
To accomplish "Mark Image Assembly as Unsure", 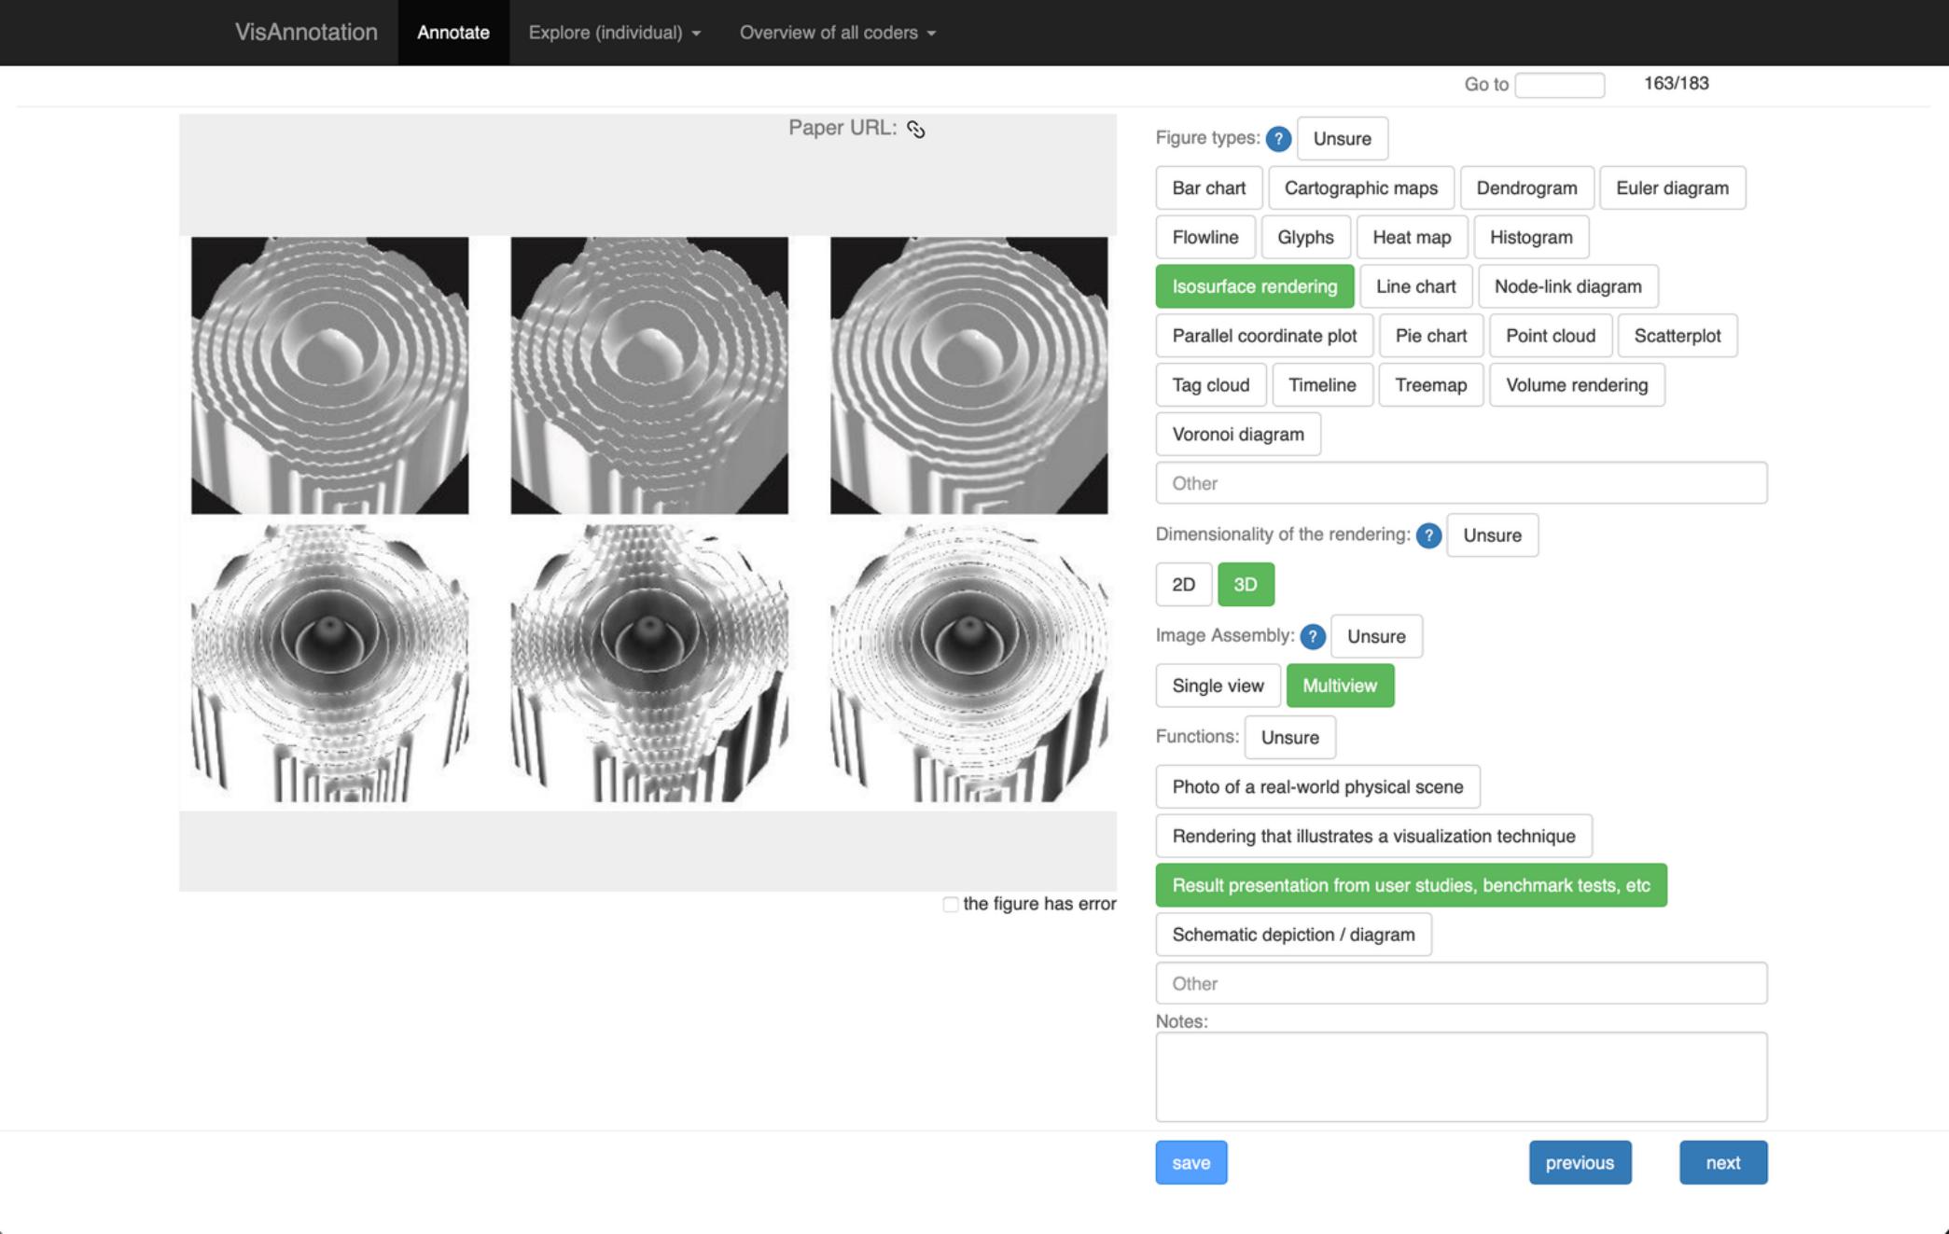I will [1376, 636].
